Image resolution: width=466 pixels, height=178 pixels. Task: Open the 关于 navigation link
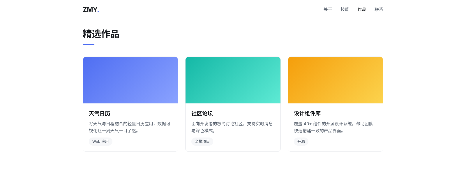(328, 10)
